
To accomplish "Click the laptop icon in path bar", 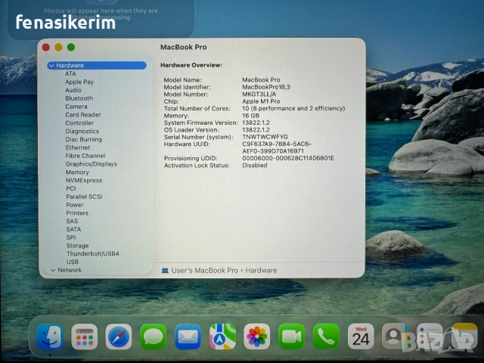I will 165,271.
